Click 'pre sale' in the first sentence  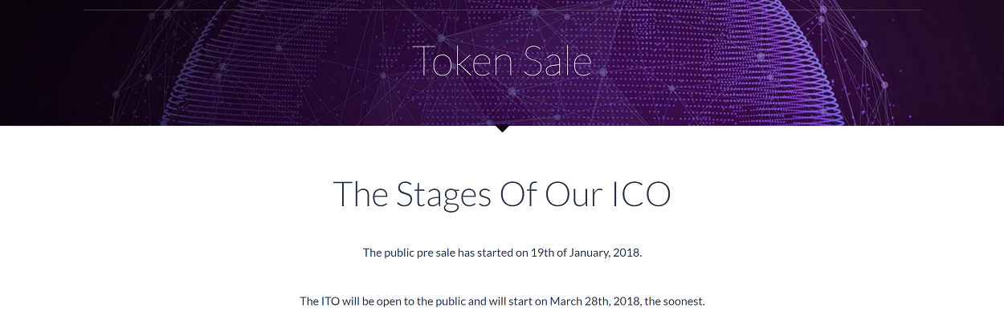[x=435, y=253]
